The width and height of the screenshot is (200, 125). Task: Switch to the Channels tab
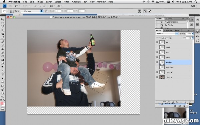169,30
